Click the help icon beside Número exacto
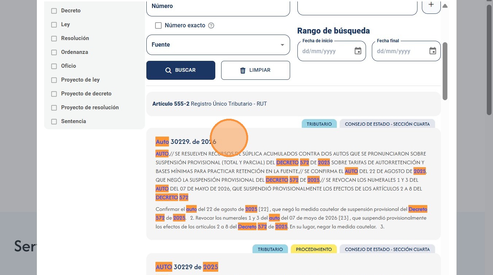 pos(211,25)
